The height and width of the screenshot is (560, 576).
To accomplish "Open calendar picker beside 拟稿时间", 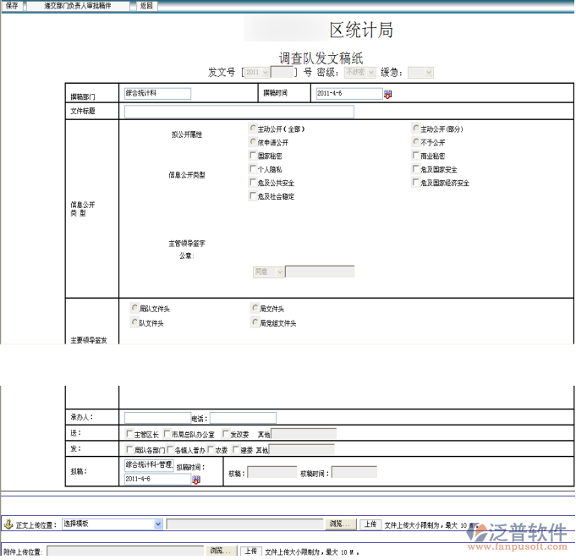I will coord(196,480).
